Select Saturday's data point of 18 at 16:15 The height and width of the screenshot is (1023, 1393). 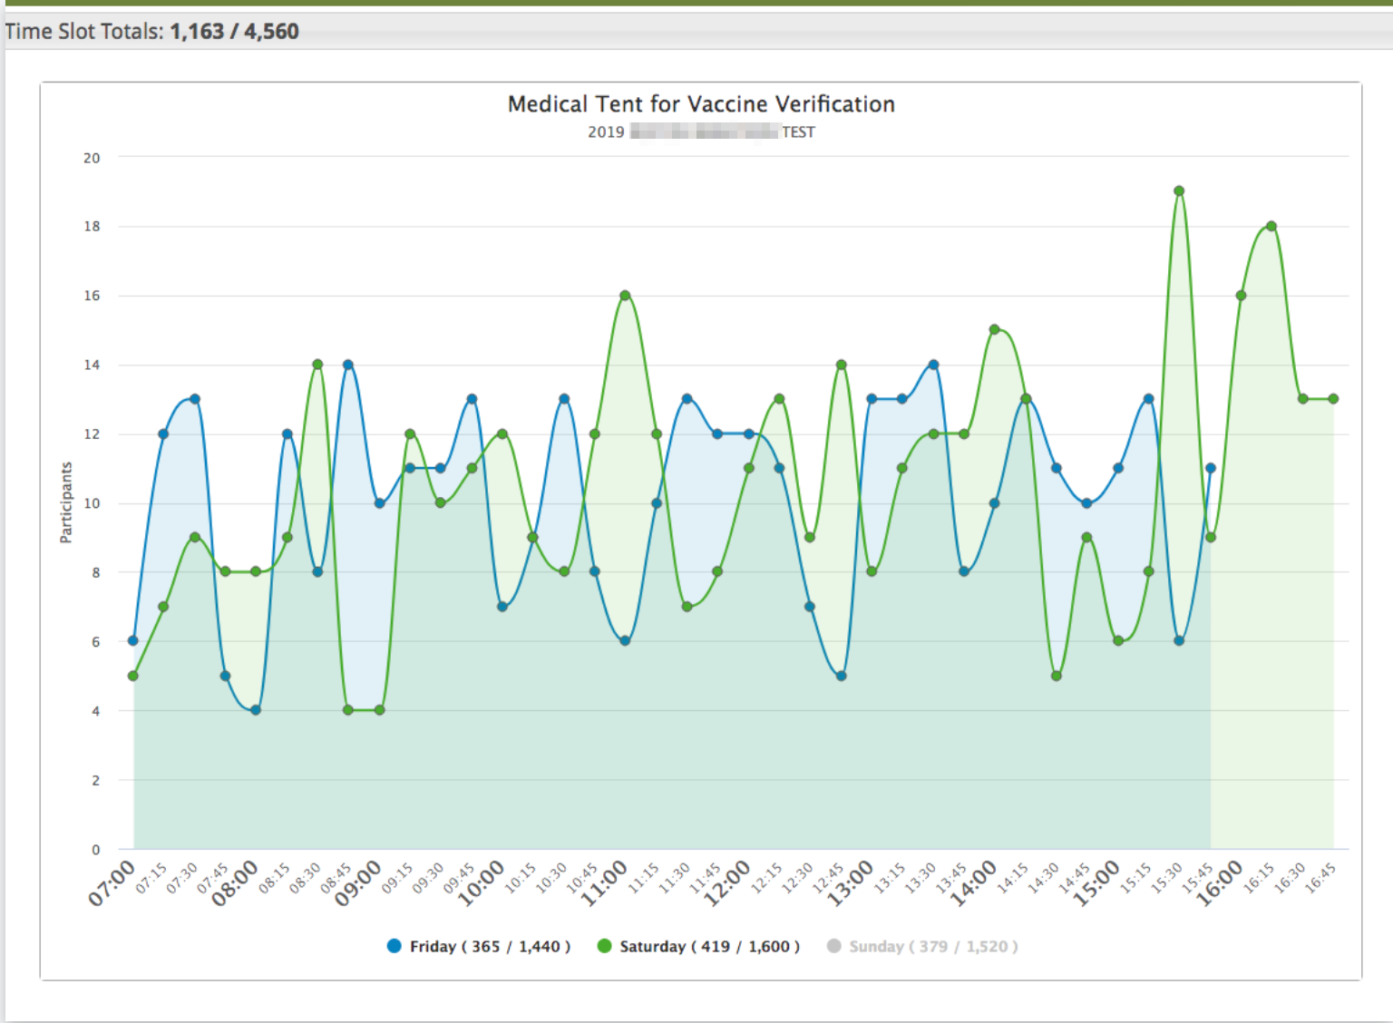pyautogui.click(x=1271, y=226)
